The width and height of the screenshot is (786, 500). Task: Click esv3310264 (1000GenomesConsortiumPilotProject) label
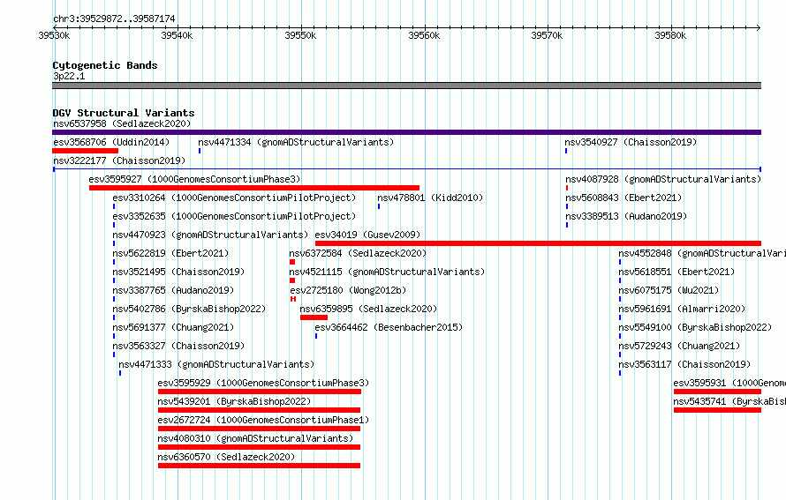234,198
